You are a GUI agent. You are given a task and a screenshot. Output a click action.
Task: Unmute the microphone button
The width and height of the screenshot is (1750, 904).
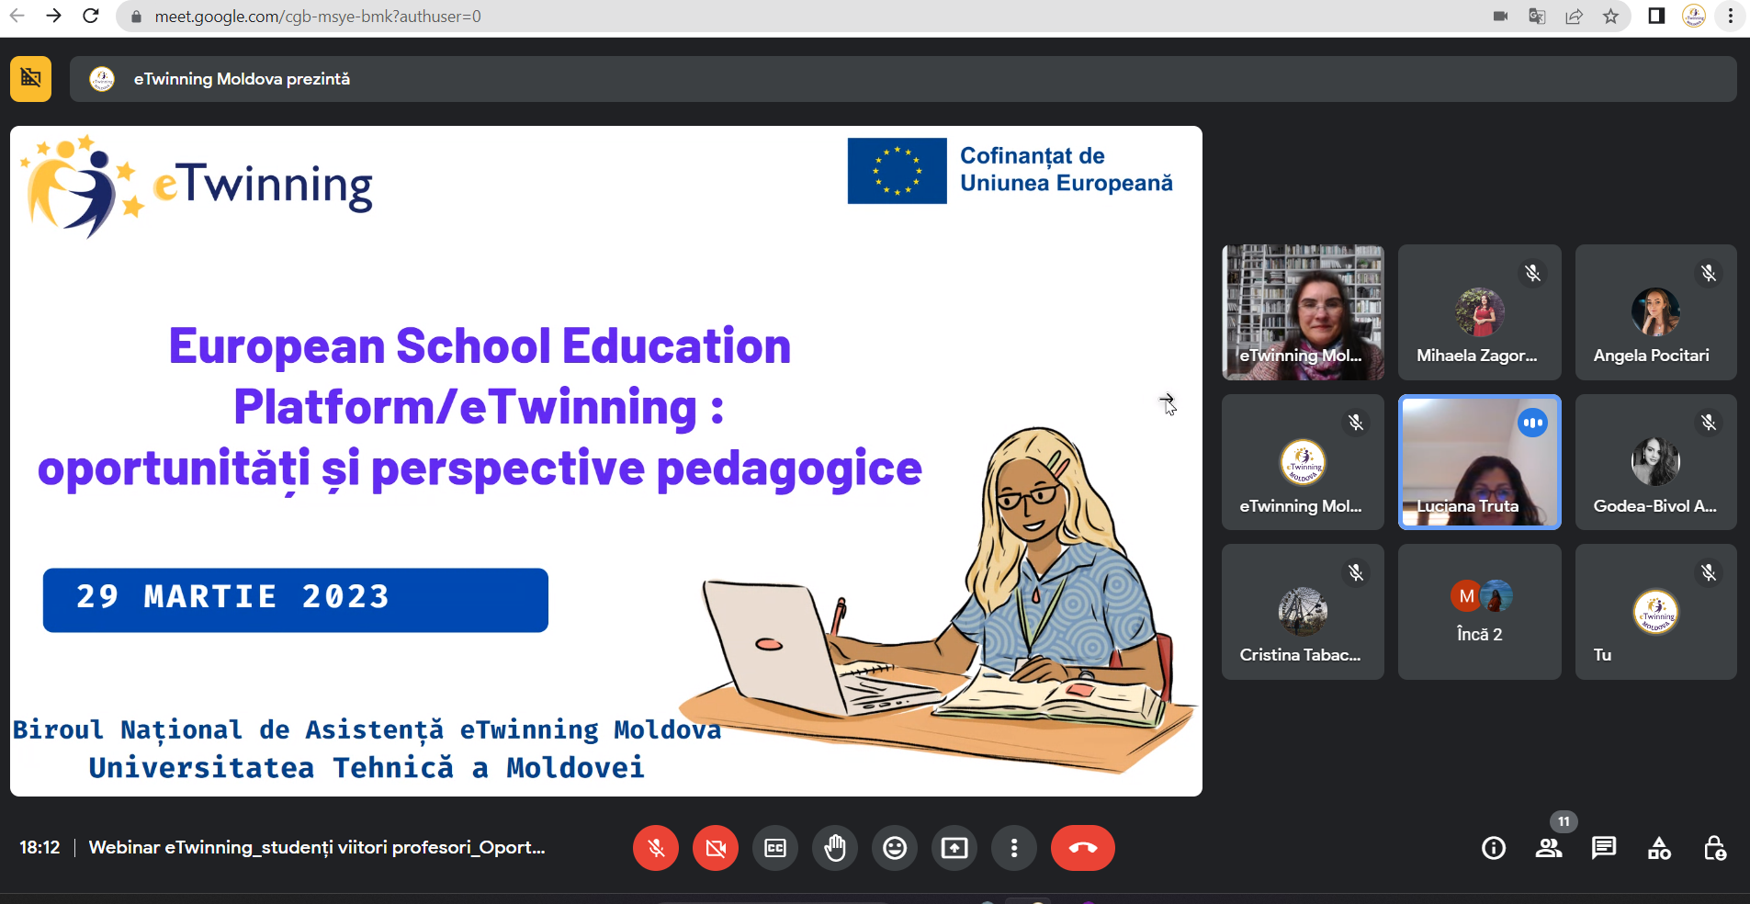click(x=656, y=848)
